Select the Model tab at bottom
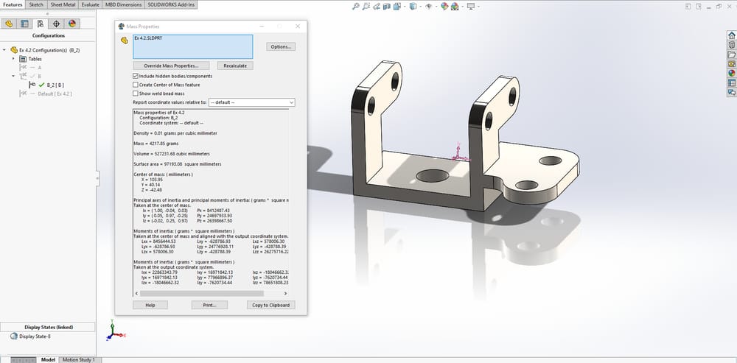This screenshot has height=363, width=737. [x=48, y=360]
